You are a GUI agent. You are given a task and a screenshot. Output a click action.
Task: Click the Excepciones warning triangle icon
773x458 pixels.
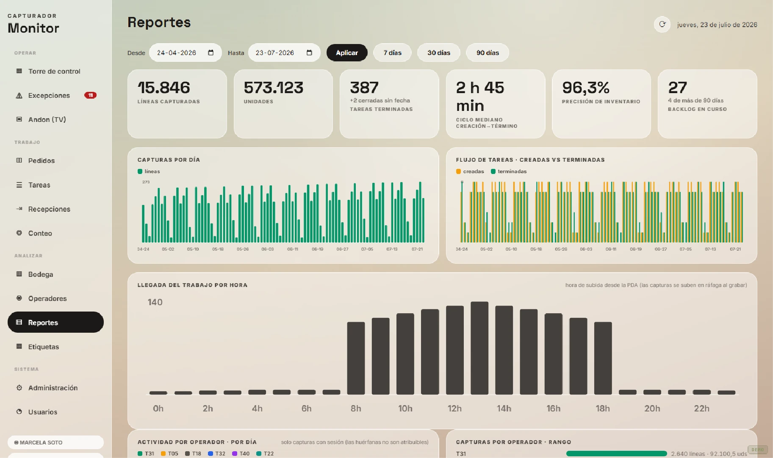click(x=19, y=96)
